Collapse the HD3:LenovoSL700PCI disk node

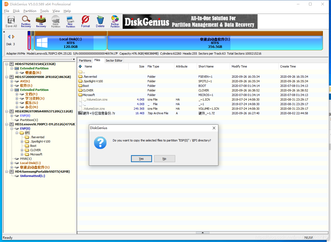tap(6, 124)
